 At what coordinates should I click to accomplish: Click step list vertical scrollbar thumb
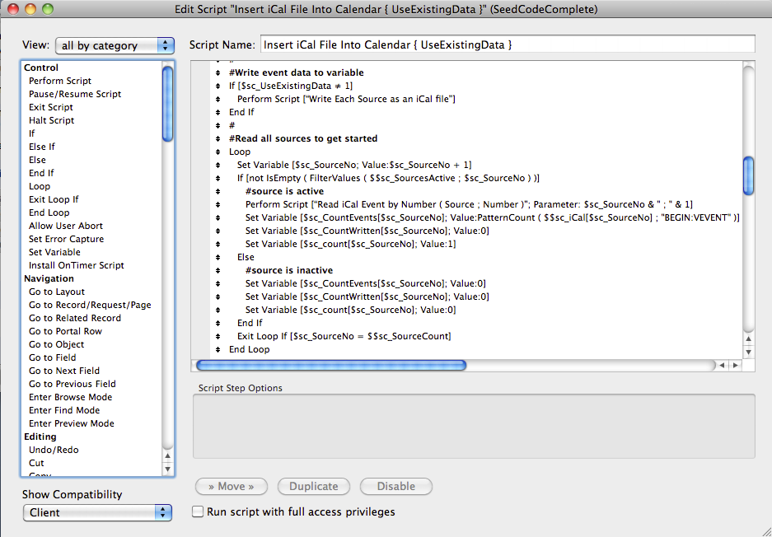168,104
